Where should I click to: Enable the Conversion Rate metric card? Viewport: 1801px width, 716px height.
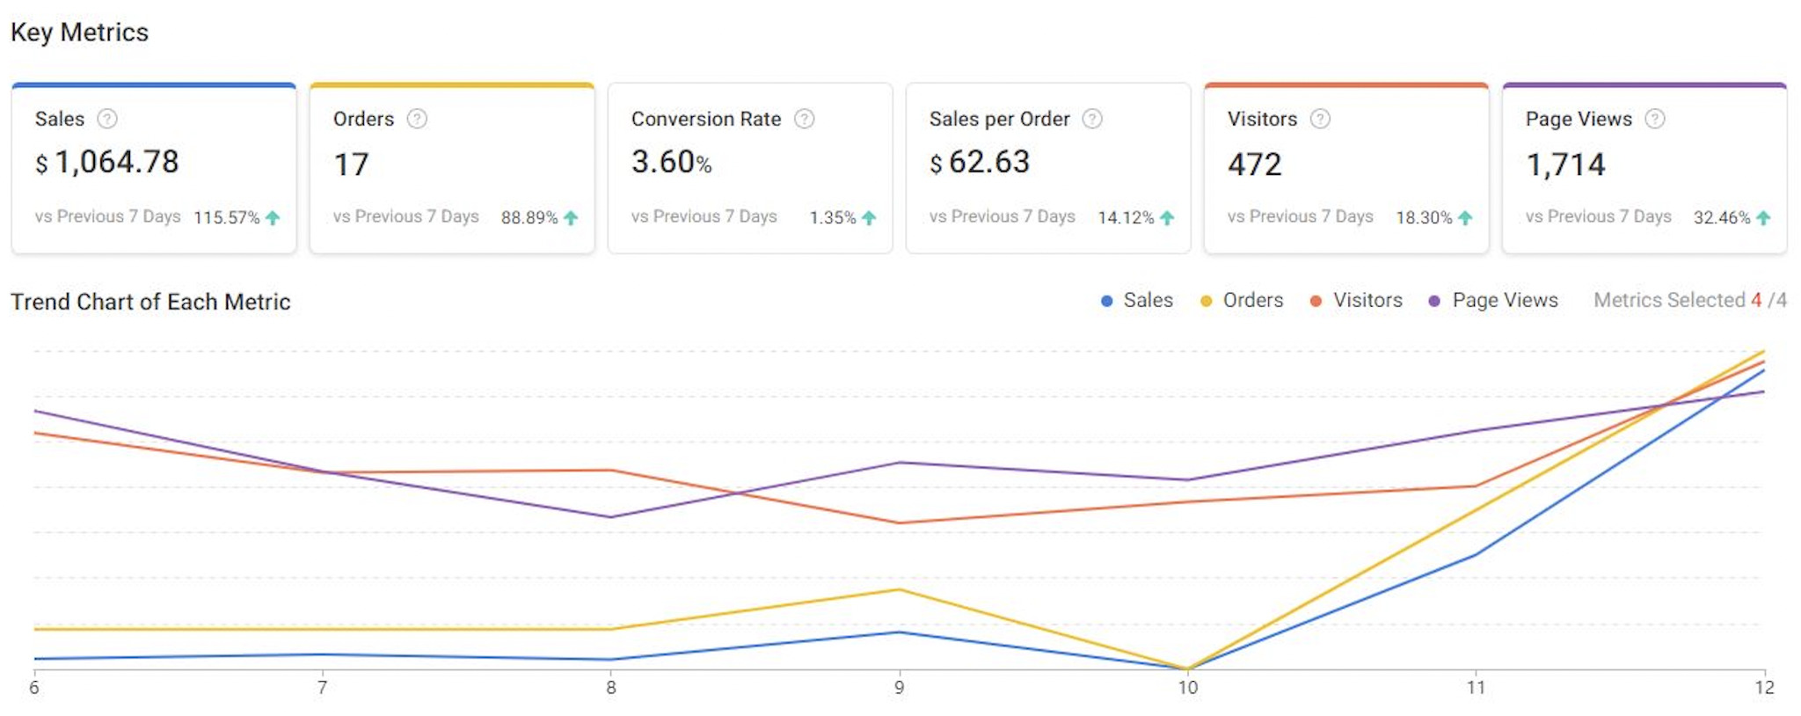[750, 169]
